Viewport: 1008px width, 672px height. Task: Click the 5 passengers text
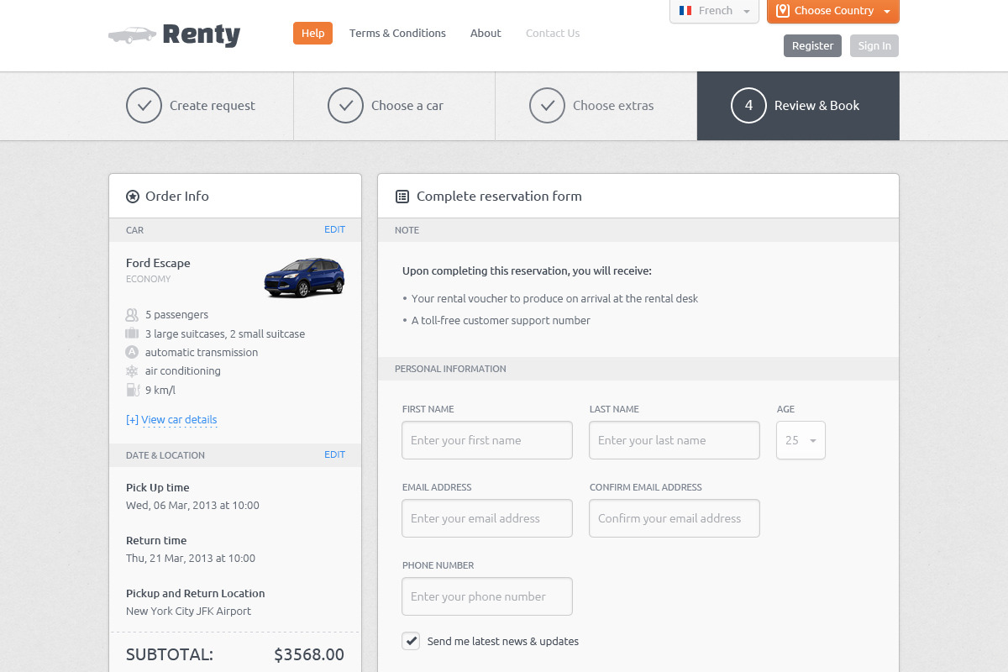point(176,315)
